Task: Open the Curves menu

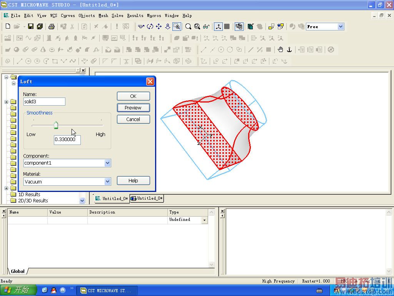Action: [x=68, y=15]
